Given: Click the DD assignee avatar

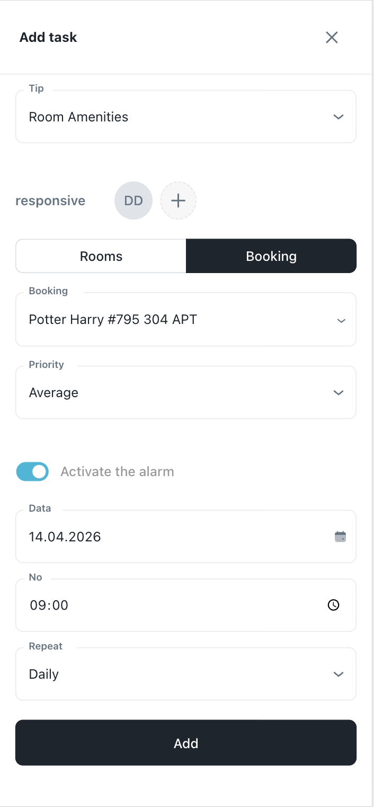Looking at the screenshot, I should pos(133,200).
